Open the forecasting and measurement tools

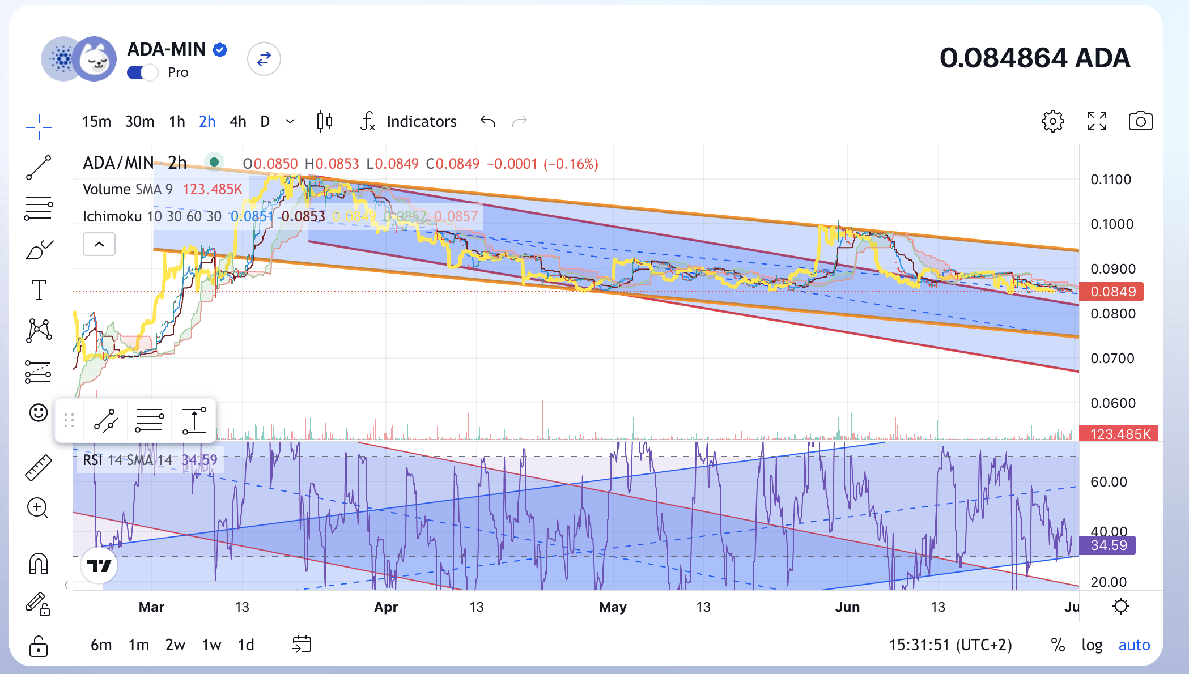pyautogui.click(x=39, y=372)
